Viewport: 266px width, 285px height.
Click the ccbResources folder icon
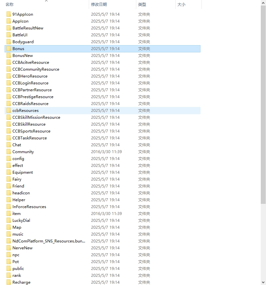[9, 111]
